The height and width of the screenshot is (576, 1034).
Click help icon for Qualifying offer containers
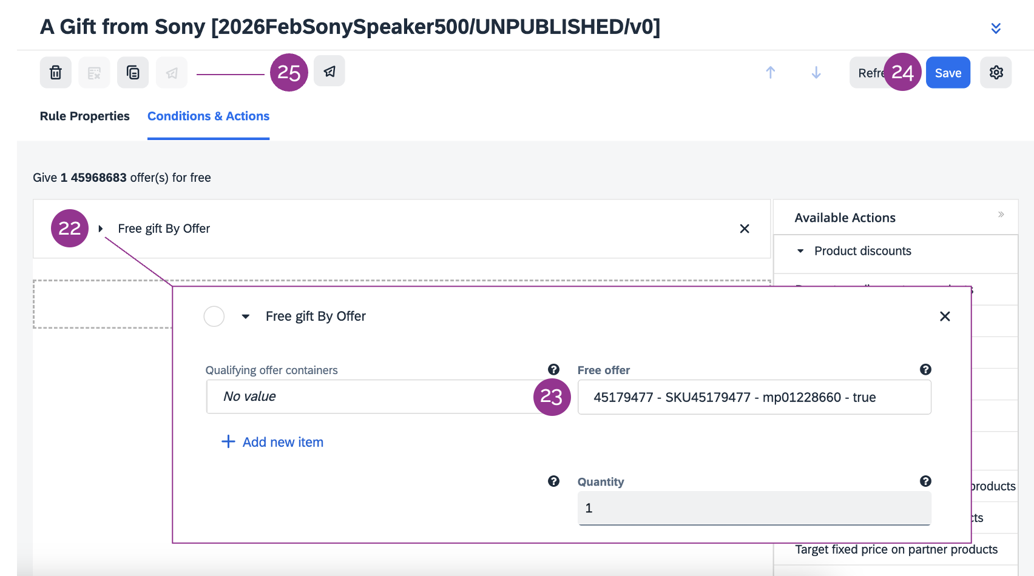[553, 370]
